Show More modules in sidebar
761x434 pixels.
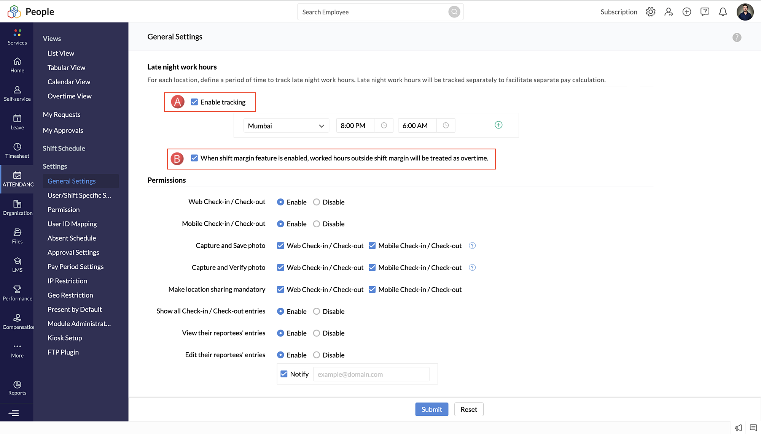(x=17, y=350)
